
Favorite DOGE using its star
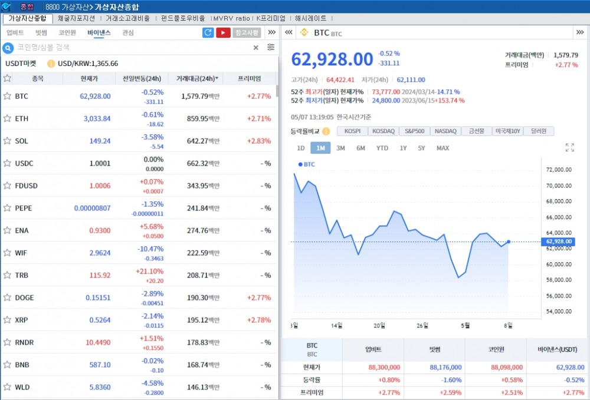click(x=8, y=297)
